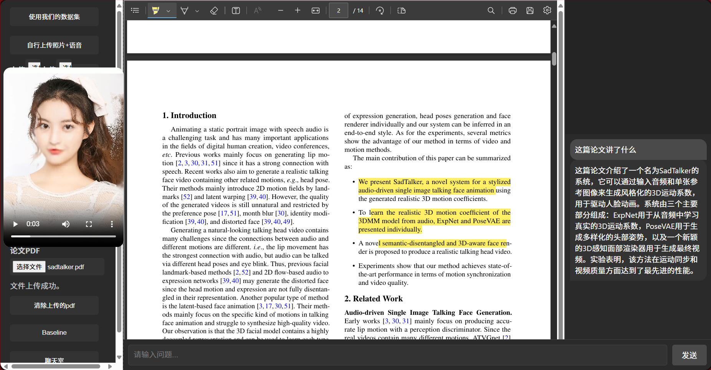Print the PDF document
Viewport: 711px width, 370px height.
point(513,11)
